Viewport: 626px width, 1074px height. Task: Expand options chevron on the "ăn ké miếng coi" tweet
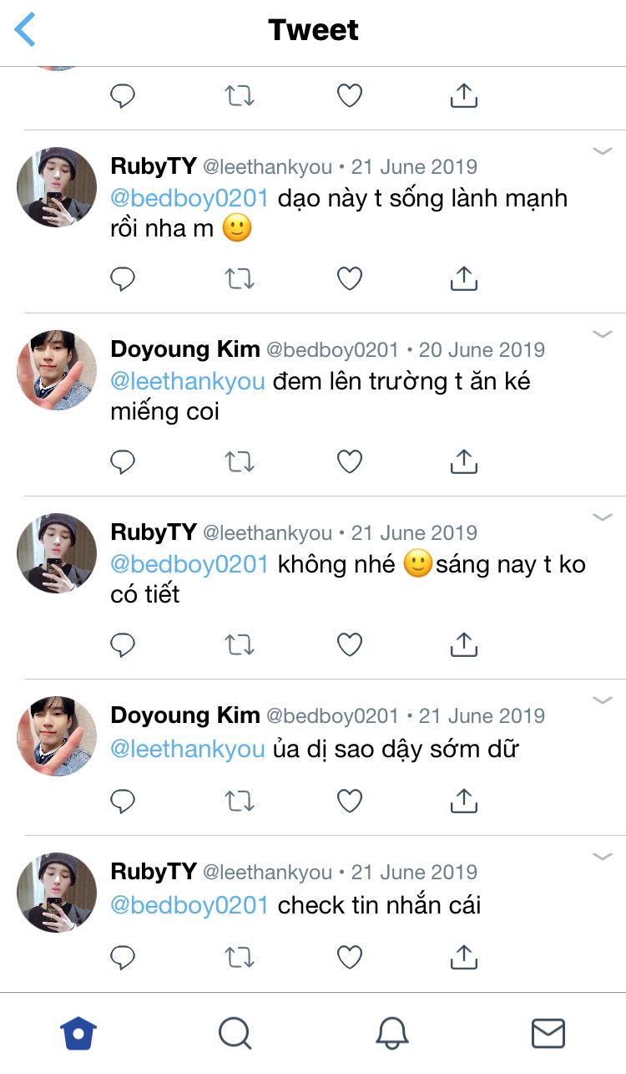(x=602, y=334)
